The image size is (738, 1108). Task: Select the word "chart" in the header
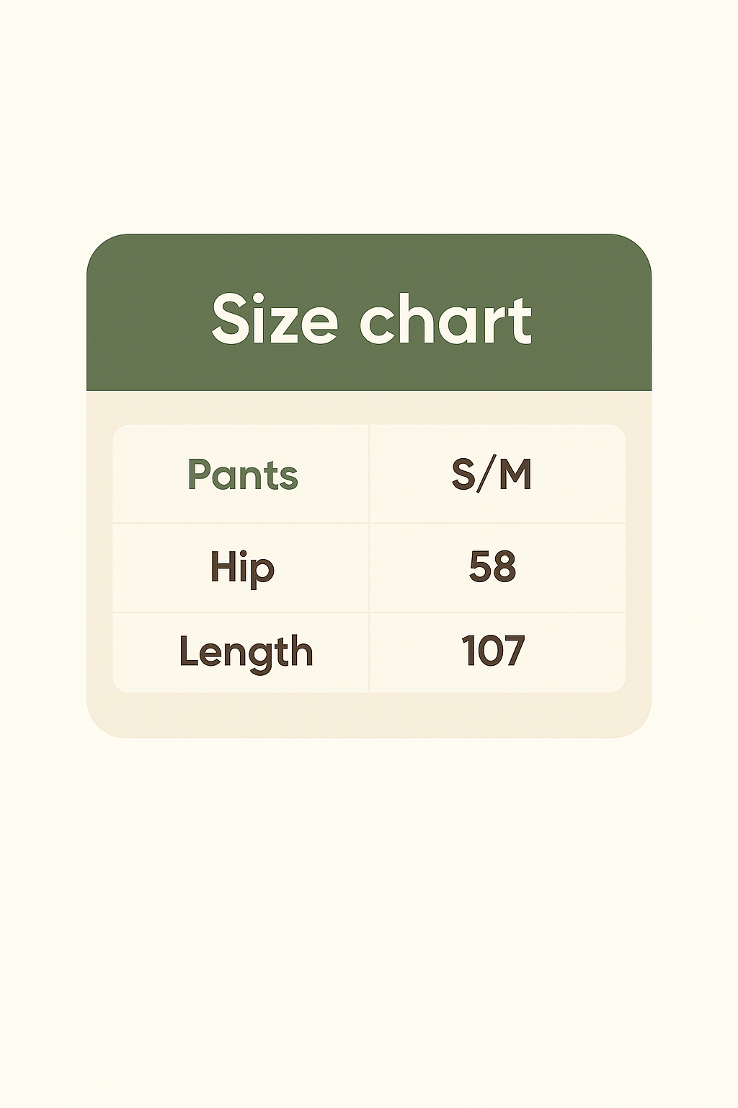[445, 320]
